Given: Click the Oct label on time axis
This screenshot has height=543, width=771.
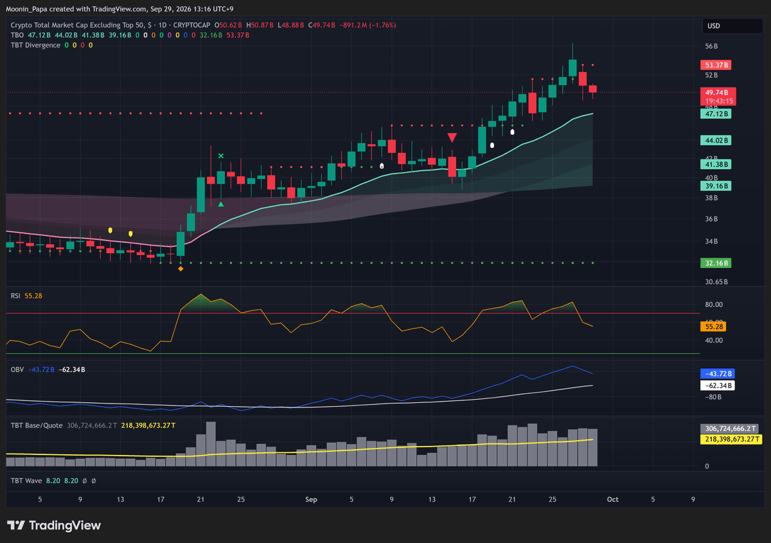Looking at the screenshot, I should (612, 499).
